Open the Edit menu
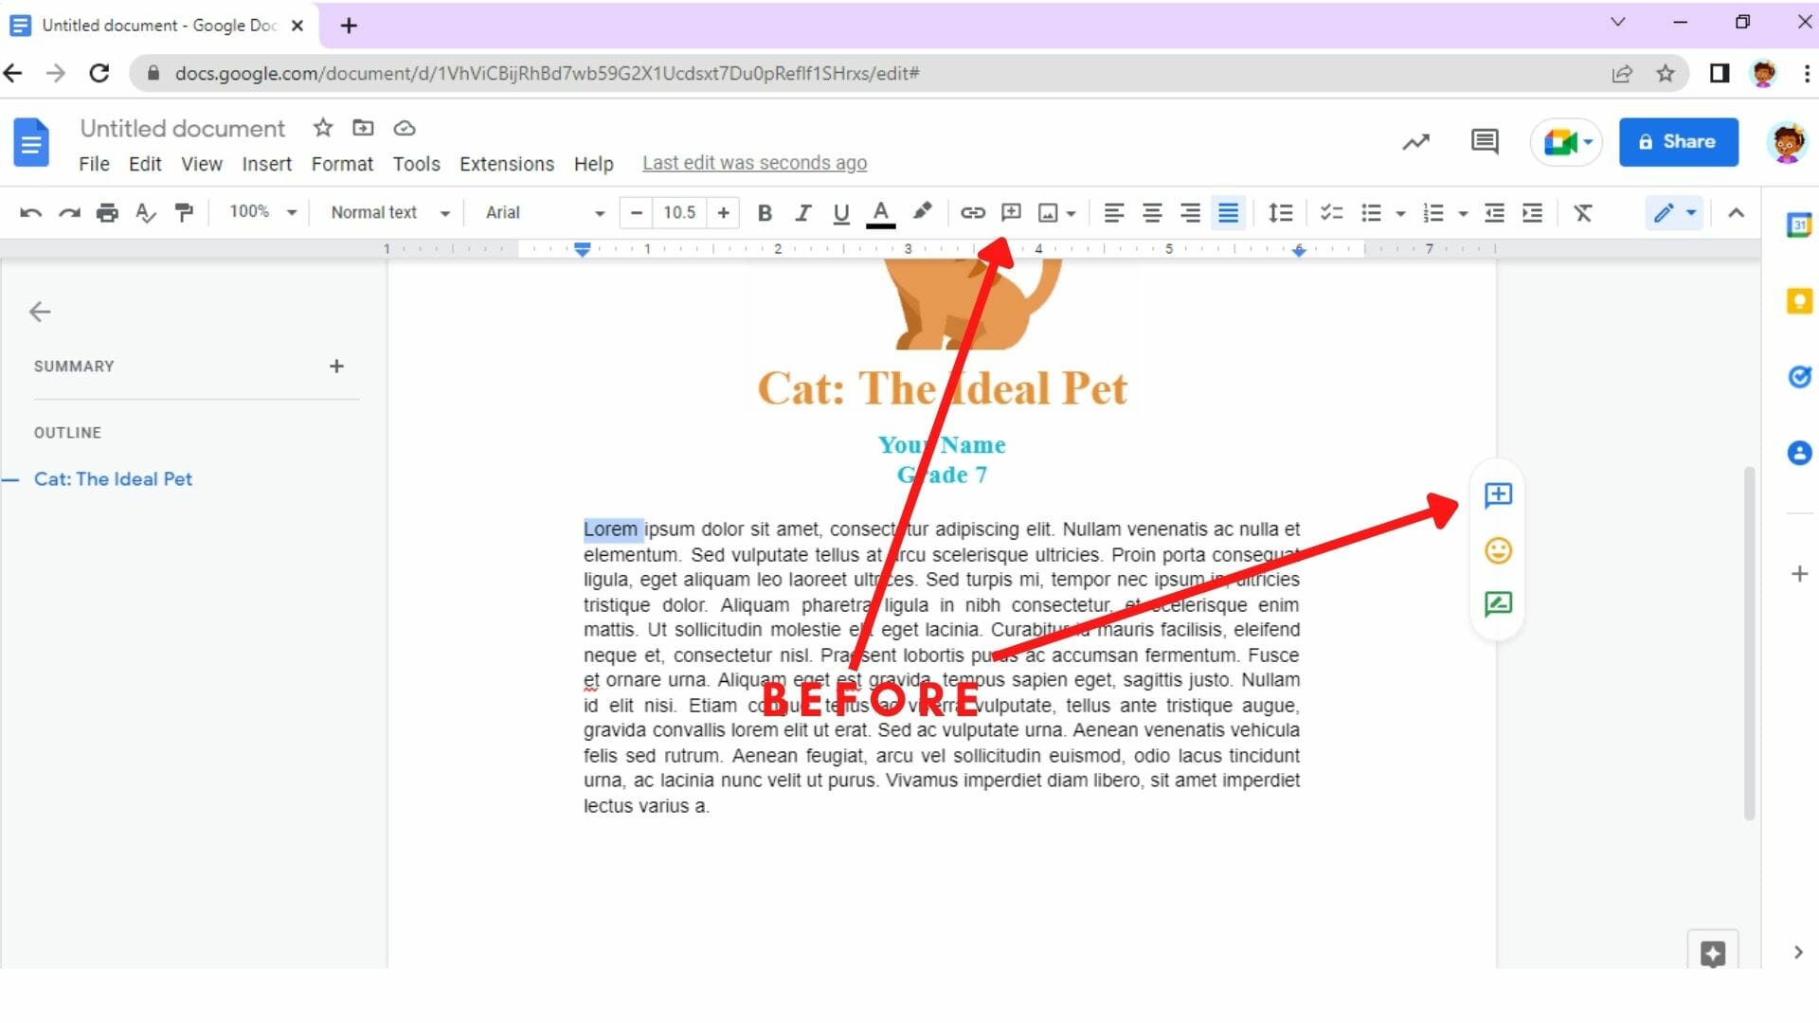The image size is (1819, 1023). [145, 164]
